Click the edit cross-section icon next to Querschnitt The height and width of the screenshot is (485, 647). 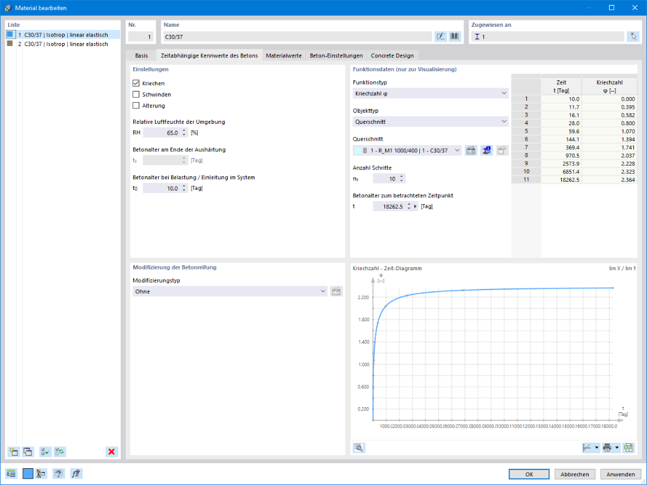pos(471,151)
